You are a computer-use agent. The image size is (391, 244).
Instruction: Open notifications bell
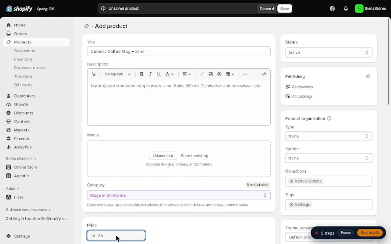(346, 9)
